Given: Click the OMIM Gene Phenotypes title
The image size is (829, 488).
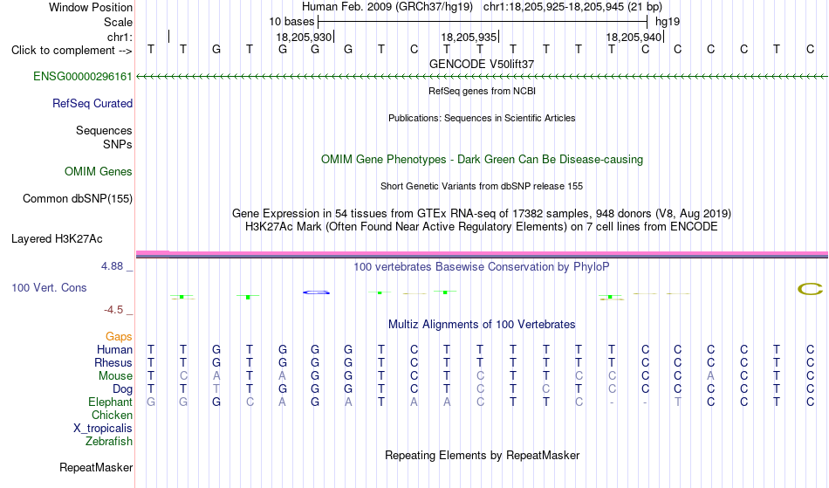Looking at the screenshot, I should click(x=483, y=160).
